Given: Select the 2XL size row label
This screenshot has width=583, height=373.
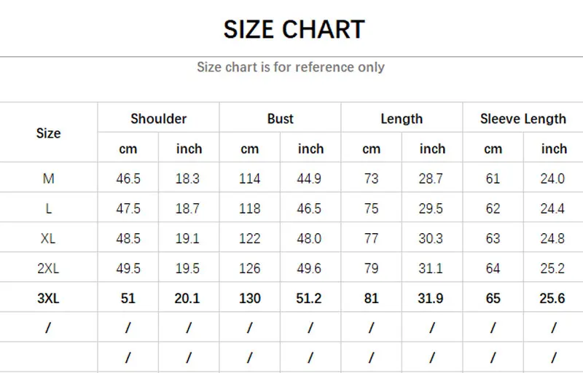Looking at the screenshot, I should pyautogui.click(x=48, y=269).
